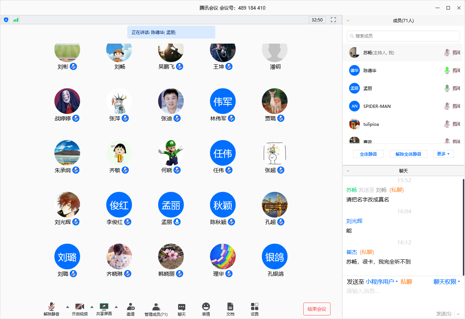Enter fullscreen using the top-right expand icon
The image size is (465, 319).
point(333,20)
